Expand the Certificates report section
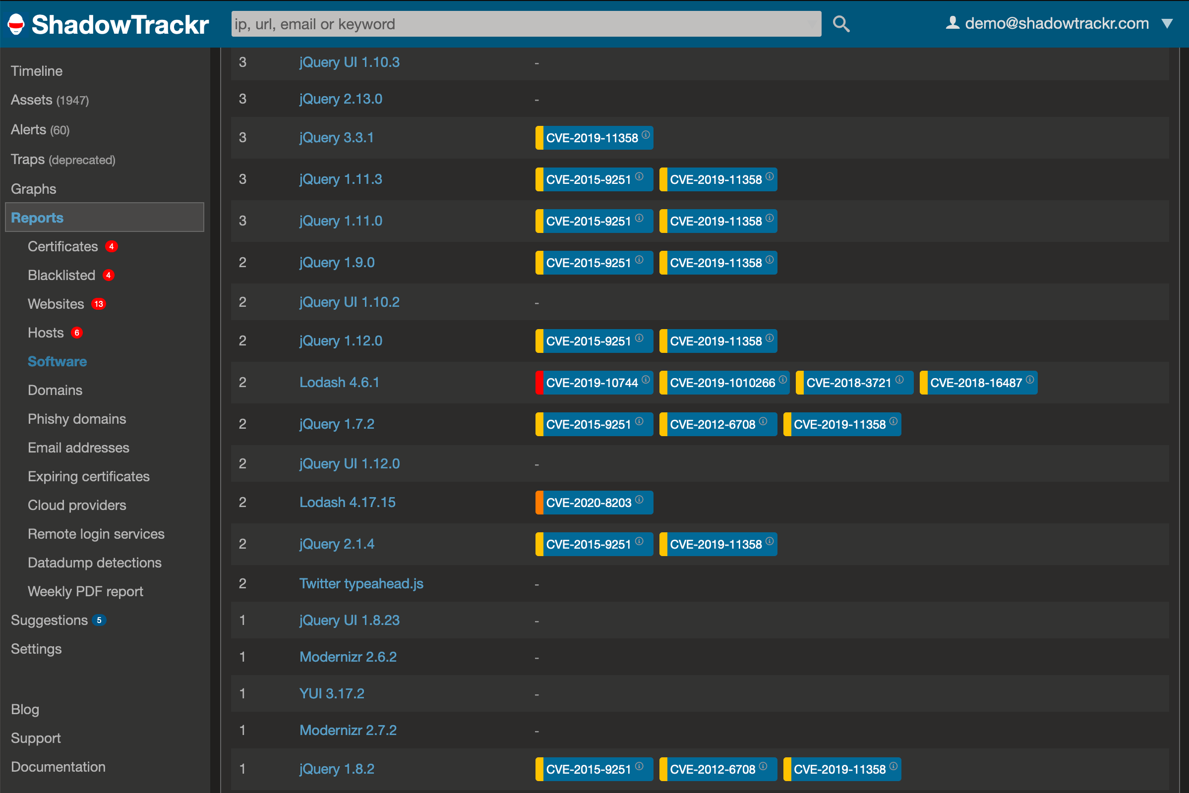 tap(63, 247)
